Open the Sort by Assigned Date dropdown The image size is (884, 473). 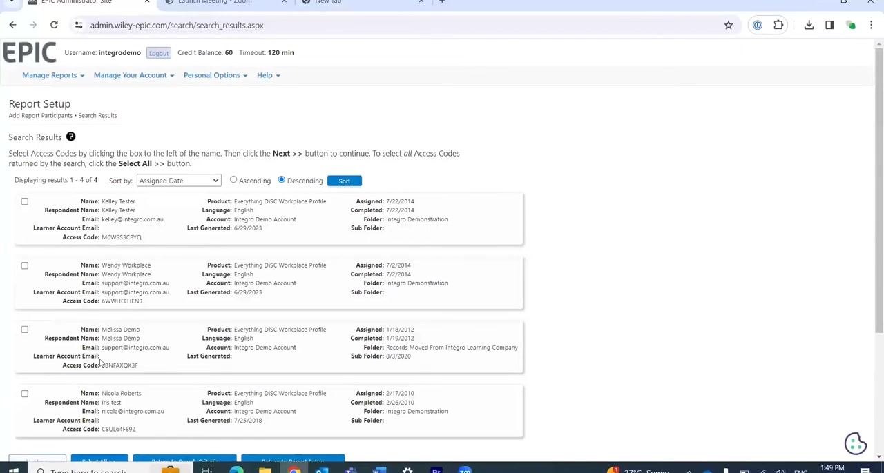pyautogui.click(x=178, y=181)
